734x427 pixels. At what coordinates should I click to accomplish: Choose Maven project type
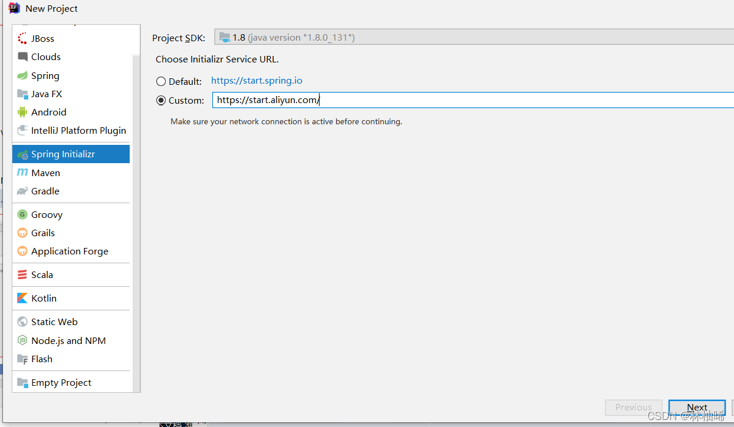pos(71,173)
